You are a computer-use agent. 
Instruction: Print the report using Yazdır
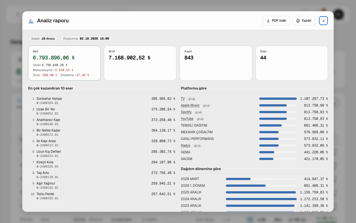click(x=304, y=21)
